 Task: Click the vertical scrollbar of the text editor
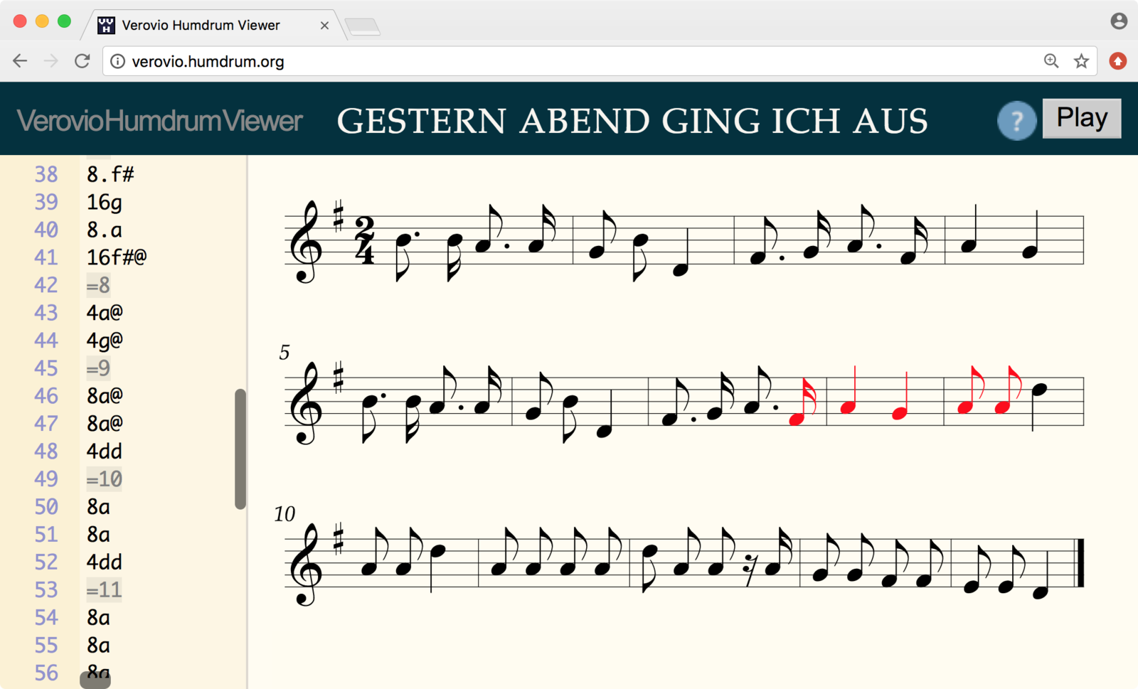click(x=240, y=448)
